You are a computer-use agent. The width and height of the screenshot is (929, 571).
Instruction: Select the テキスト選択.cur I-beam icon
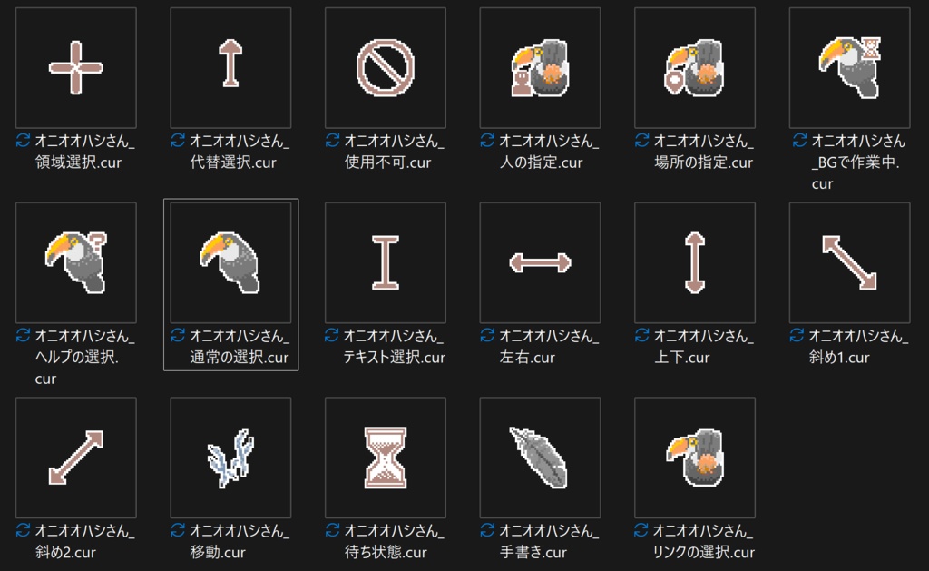(x=385, y=262)
